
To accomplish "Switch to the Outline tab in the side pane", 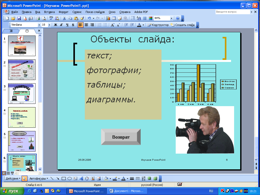I will click(x=11, y=31).
